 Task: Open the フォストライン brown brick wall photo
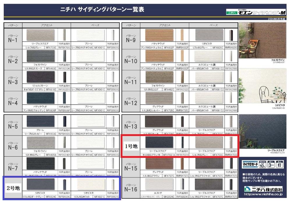click(x=262, y=40)
